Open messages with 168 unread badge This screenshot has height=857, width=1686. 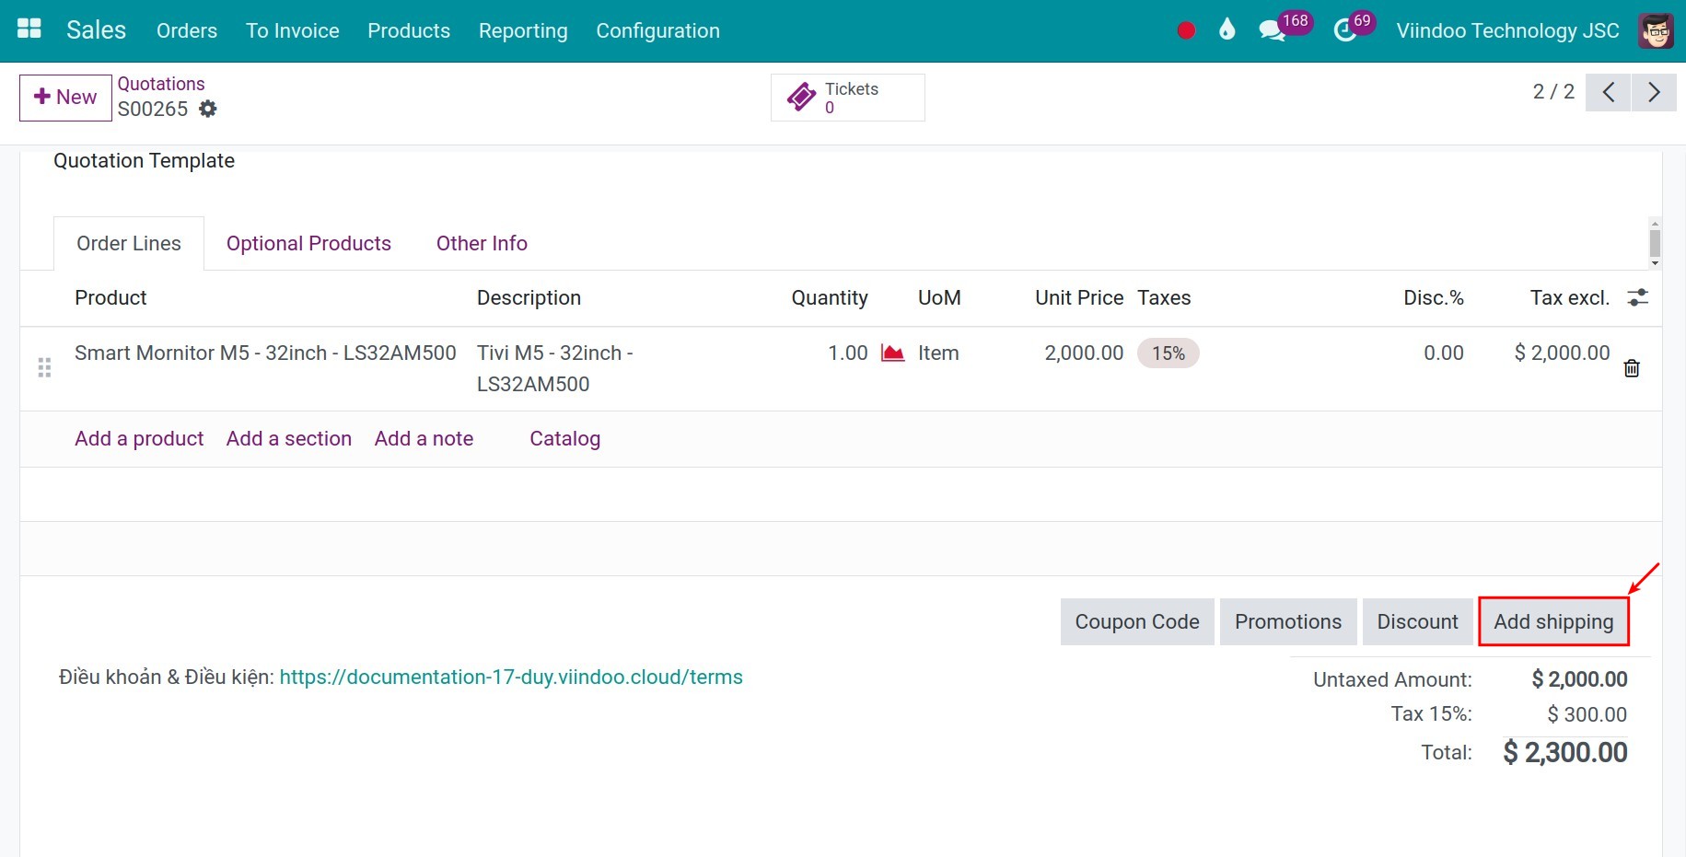[1284, 28]
